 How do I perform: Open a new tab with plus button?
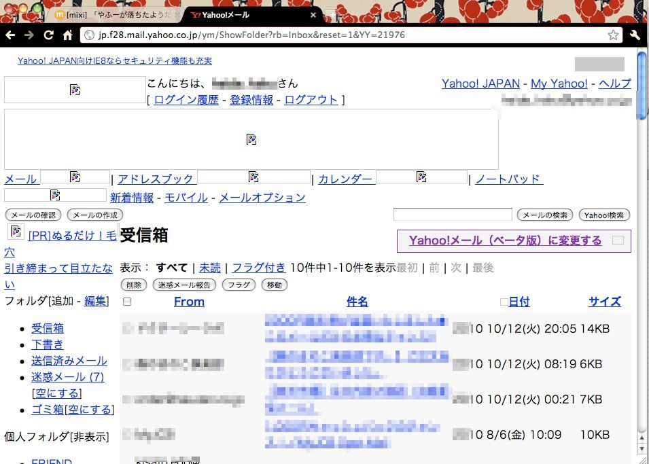(333, 16)
